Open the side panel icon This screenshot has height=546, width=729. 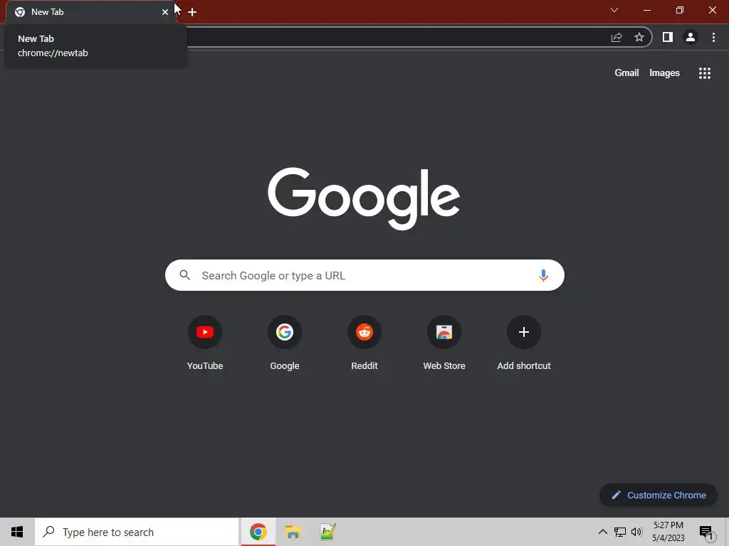coord(668,37)
